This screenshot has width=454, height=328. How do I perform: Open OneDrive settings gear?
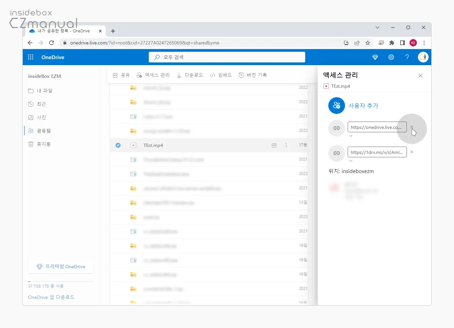point(391,57)
